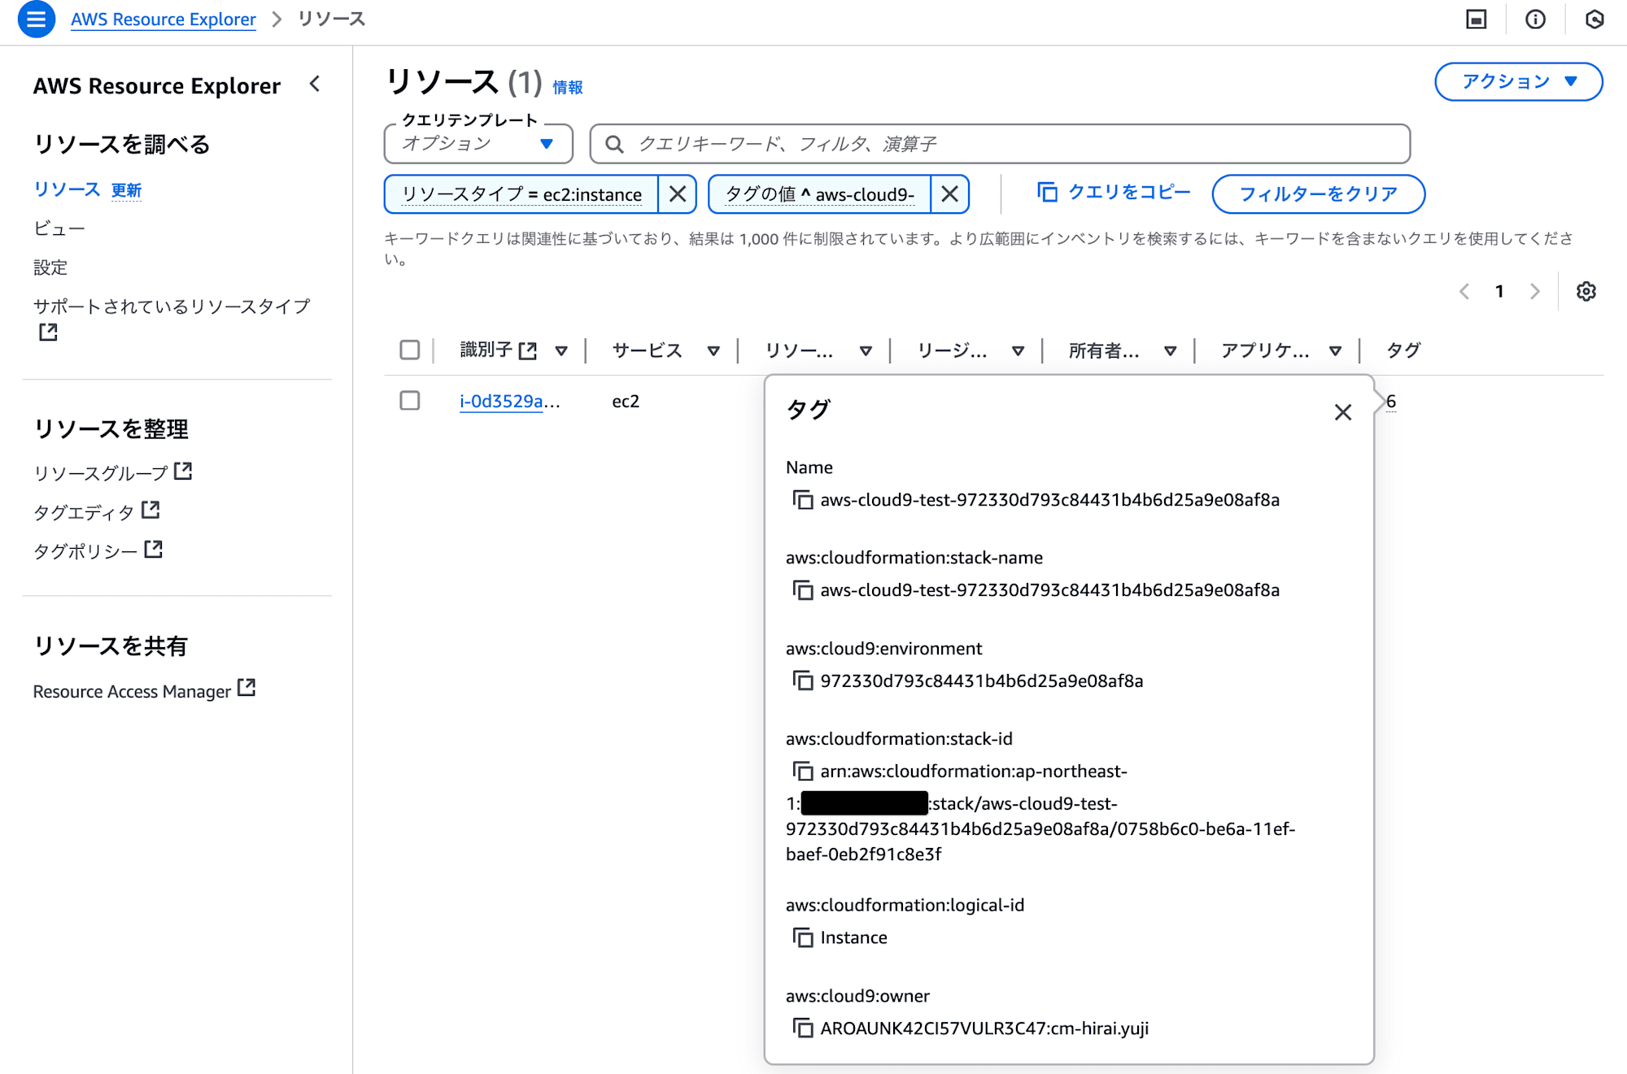Screen dimensions: 1627x1074
Task: Click owner value AROAUNK42CI57VULR3C47:cm-hirai.yuji
Action: pyautogui.click(x=984, y=1028)
